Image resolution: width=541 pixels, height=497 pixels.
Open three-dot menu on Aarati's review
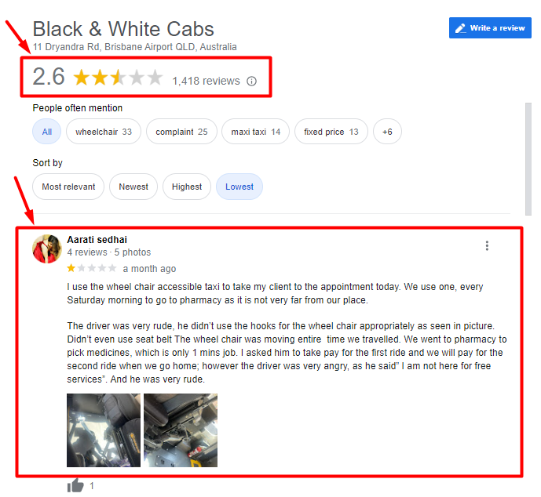487,246
